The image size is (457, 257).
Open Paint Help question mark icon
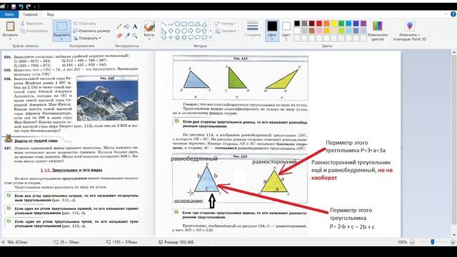click(453, 14)
